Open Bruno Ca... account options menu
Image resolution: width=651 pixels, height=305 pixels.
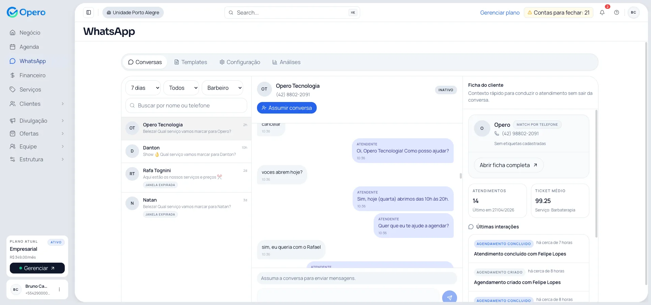59,289
